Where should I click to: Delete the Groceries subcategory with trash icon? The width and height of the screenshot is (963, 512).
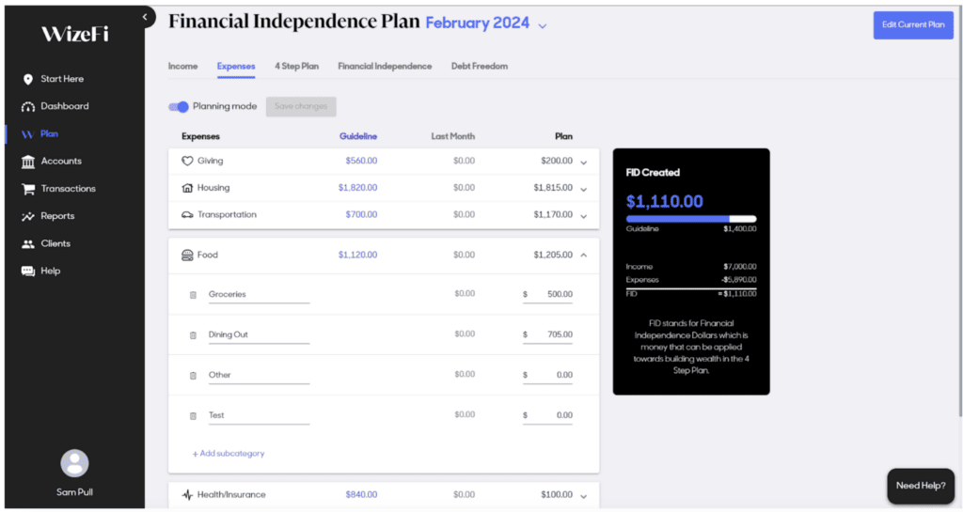pyautogui.click(x=193, y=295)
